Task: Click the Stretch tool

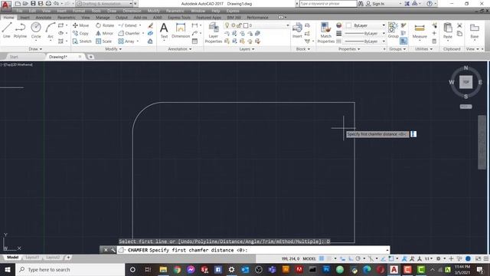Action: pyautogui.click(x=82, y=41)
